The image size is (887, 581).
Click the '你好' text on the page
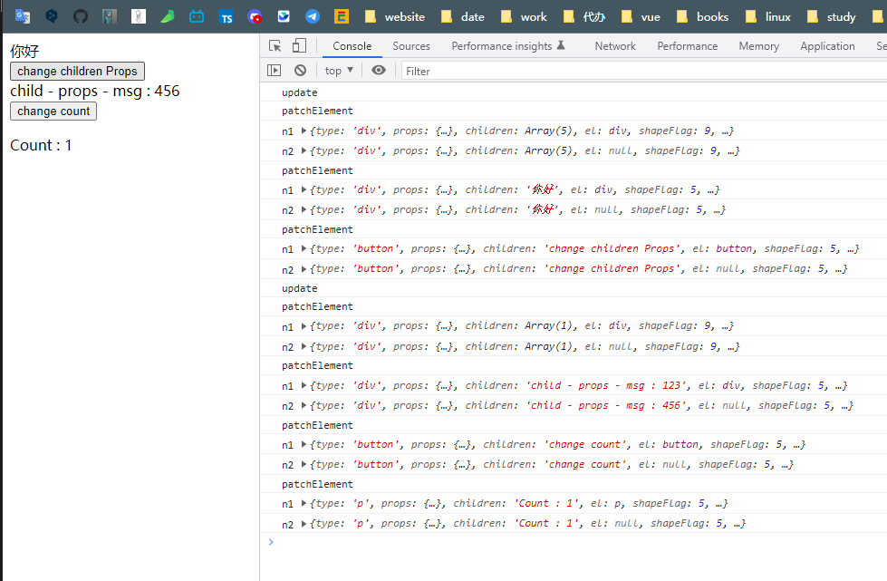(24, 52)
